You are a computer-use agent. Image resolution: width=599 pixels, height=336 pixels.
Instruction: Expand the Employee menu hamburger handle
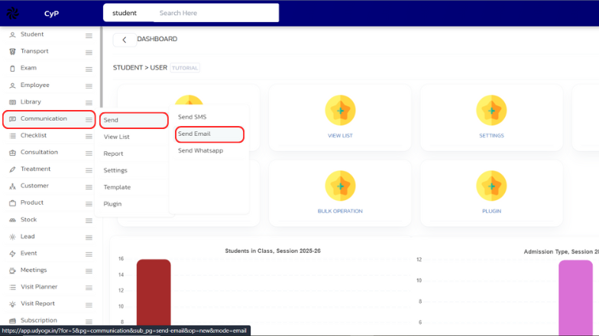89,86
